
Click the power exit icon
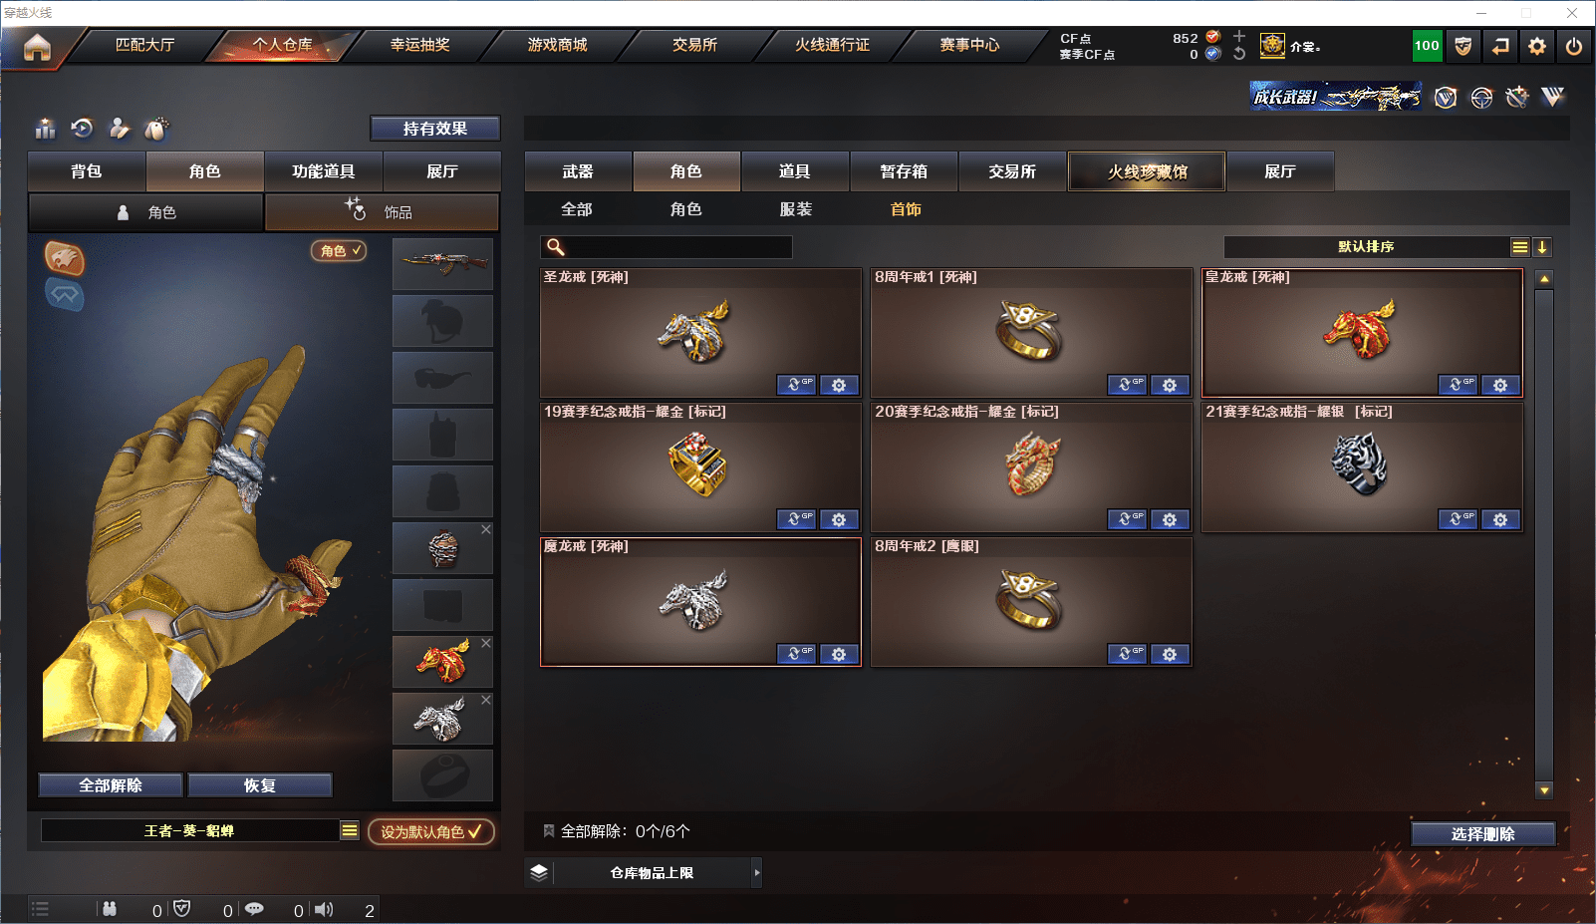click(x=1574, y=46)
